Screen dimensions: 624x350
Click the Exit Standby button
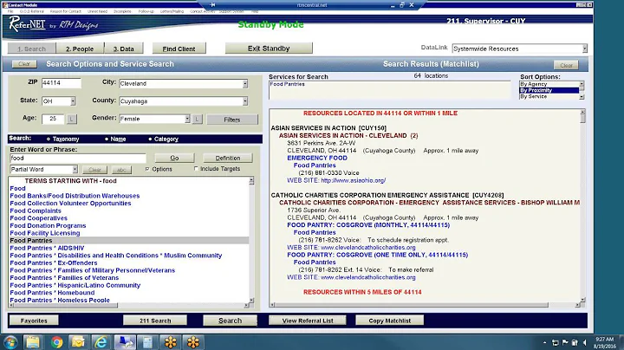269,49
